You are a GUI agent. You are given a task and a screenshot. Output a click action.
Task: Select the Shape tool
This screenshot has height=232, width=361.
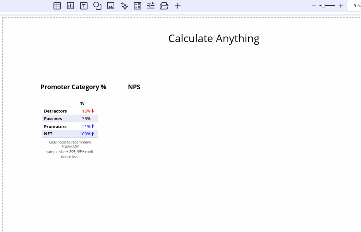click(97, 6)
